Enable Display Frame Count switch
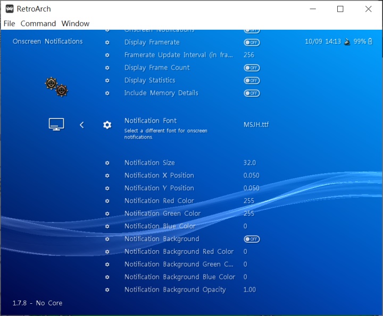Screen dimensions: 383x316 click(252, 68)
